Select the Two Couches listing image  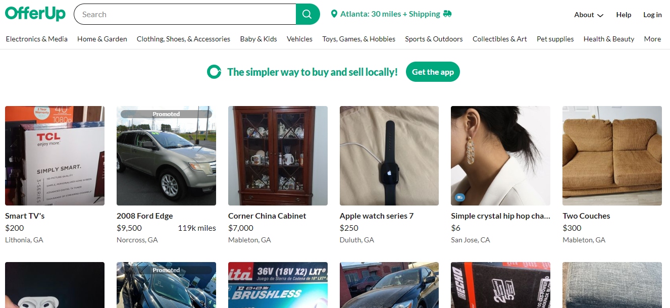point(612,156)
